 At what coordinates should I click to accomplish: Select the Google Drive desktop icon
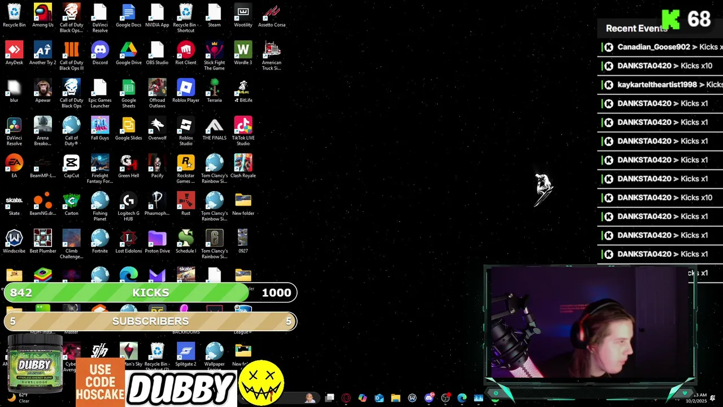pyautogui.click(x=128, y=53)
